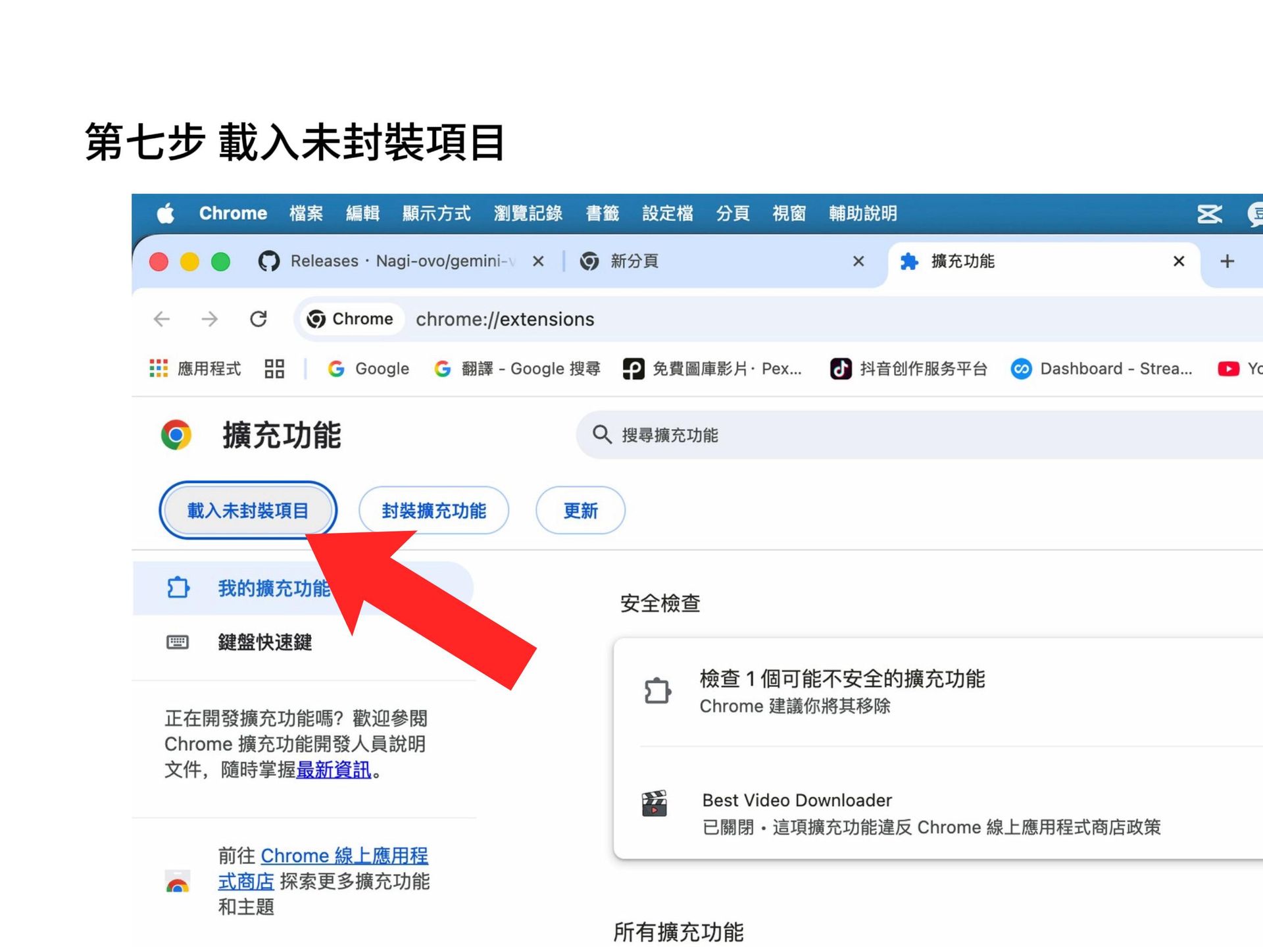Image resolution: width=1263 pixels, height=947 pixels.
Task: Open the 免費圖庫影片 Pexels bookmark
Action: [712, 369]
